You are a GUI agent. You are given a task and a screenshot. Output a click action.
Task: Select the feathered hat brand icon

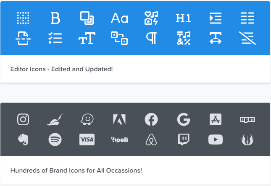pyautogui.click(x=55, y=119)
